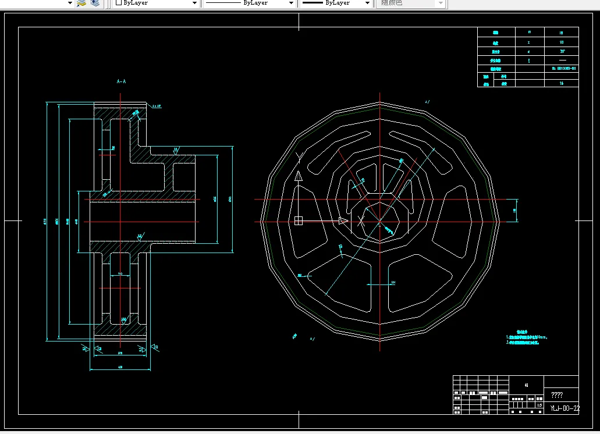Select the 45 material text in title block
Image resolution: width=600 pixels, height=434 pixels.
(x=526, y=385)
